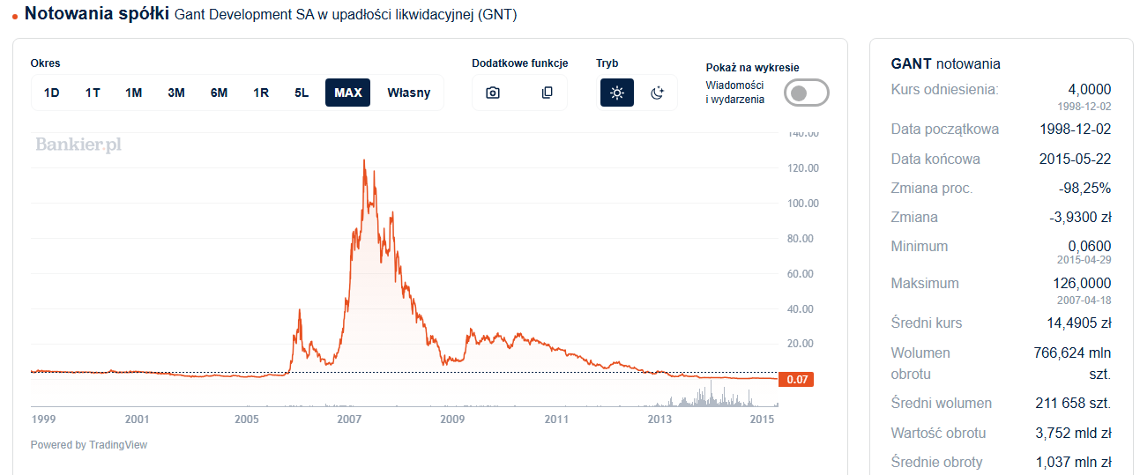
Task: Switch to light mode sun icon
Action: click(617, 93)
